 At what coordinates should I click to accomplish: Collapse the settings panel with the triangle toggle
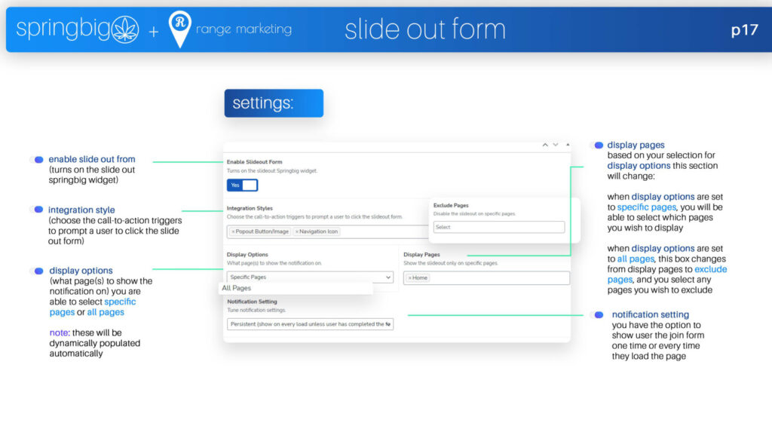(568, 146)
